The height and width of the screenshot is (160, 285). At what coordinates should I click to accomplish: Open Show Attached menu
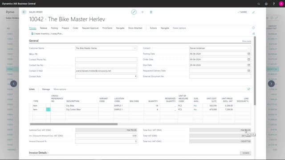135,28
